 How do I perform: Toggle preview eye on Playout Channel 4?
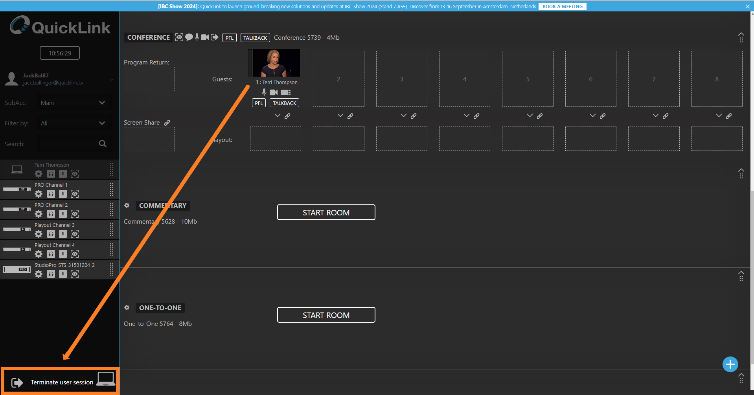[x=75, y=254]
